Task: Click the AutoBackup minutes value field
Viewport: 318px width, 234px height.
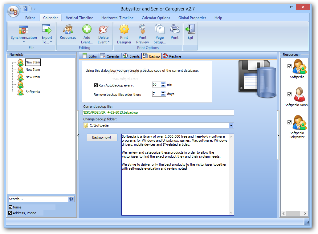Action: 157,85
